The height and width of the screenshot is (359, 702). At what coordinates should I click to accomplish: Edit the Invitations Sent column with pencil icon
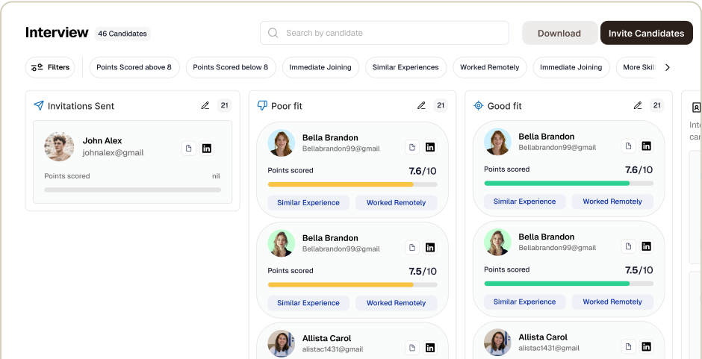coord(205,106)
